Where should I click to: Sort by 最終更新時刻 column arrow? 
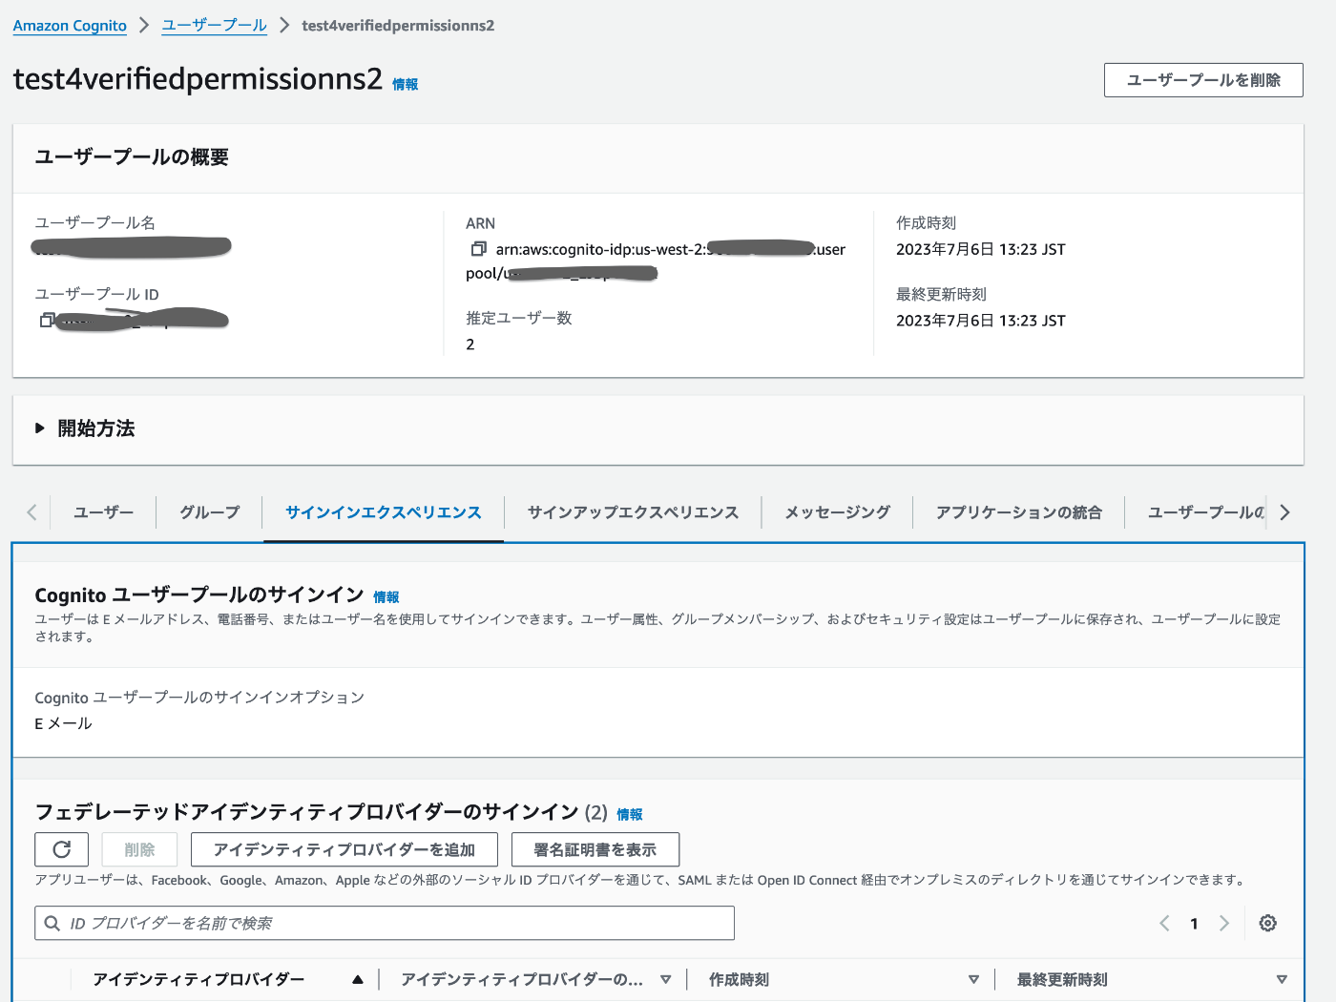1283,979
